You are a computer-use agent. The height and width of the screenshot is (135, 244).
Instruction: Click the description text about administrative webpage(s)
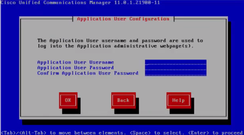(x=120, y=43)
